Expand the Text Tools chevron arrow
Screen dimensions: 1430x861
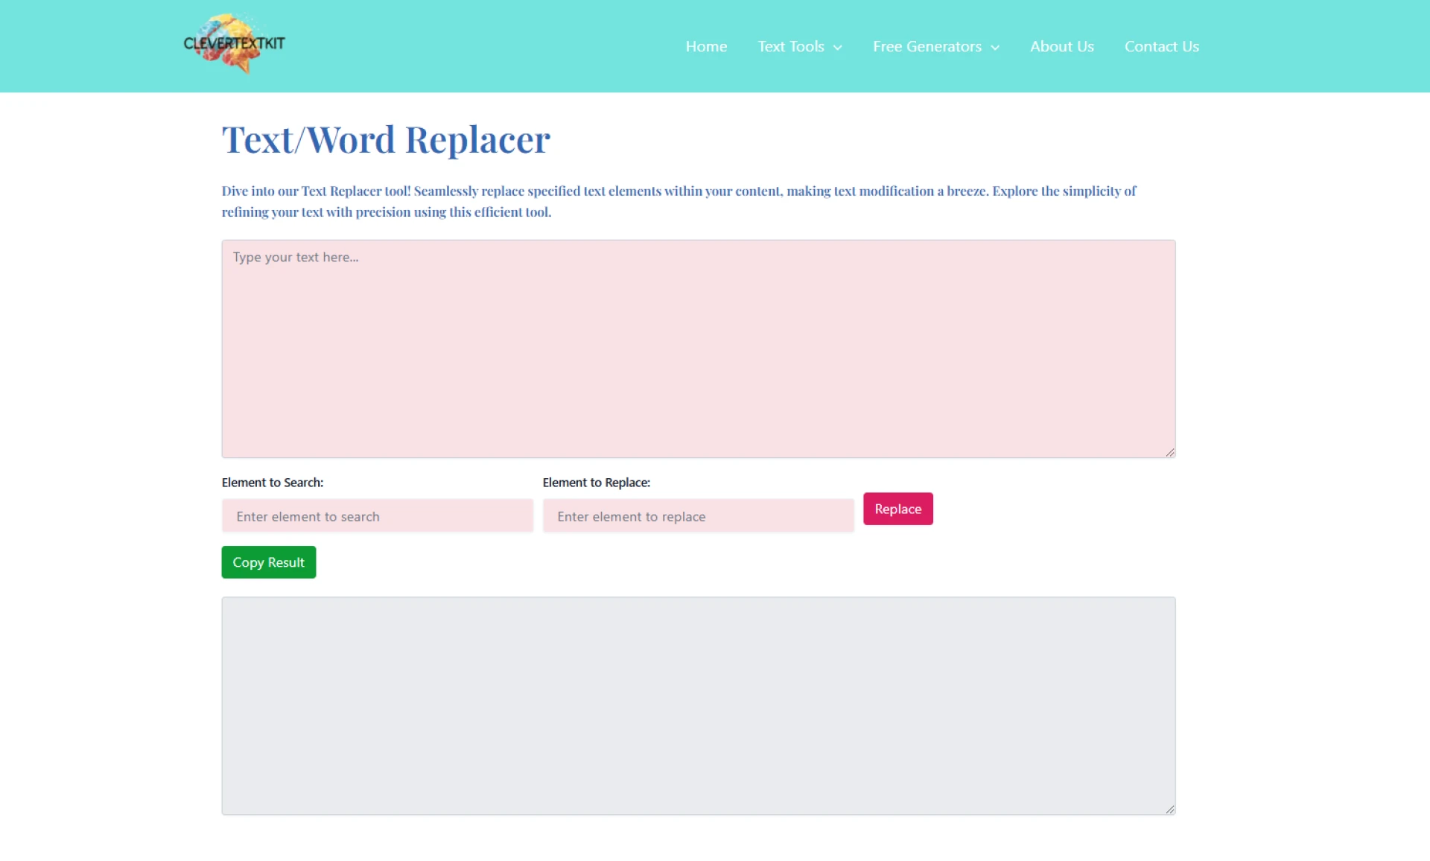(839, 46)
